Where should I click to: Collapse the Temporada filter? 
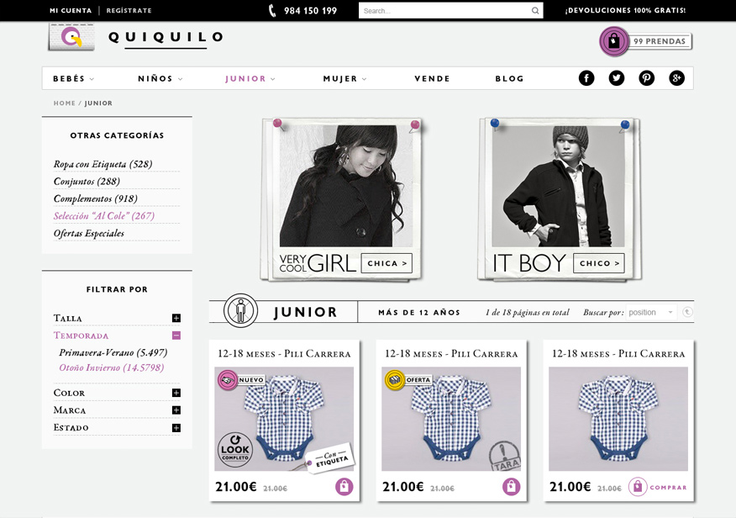(176, 336)
